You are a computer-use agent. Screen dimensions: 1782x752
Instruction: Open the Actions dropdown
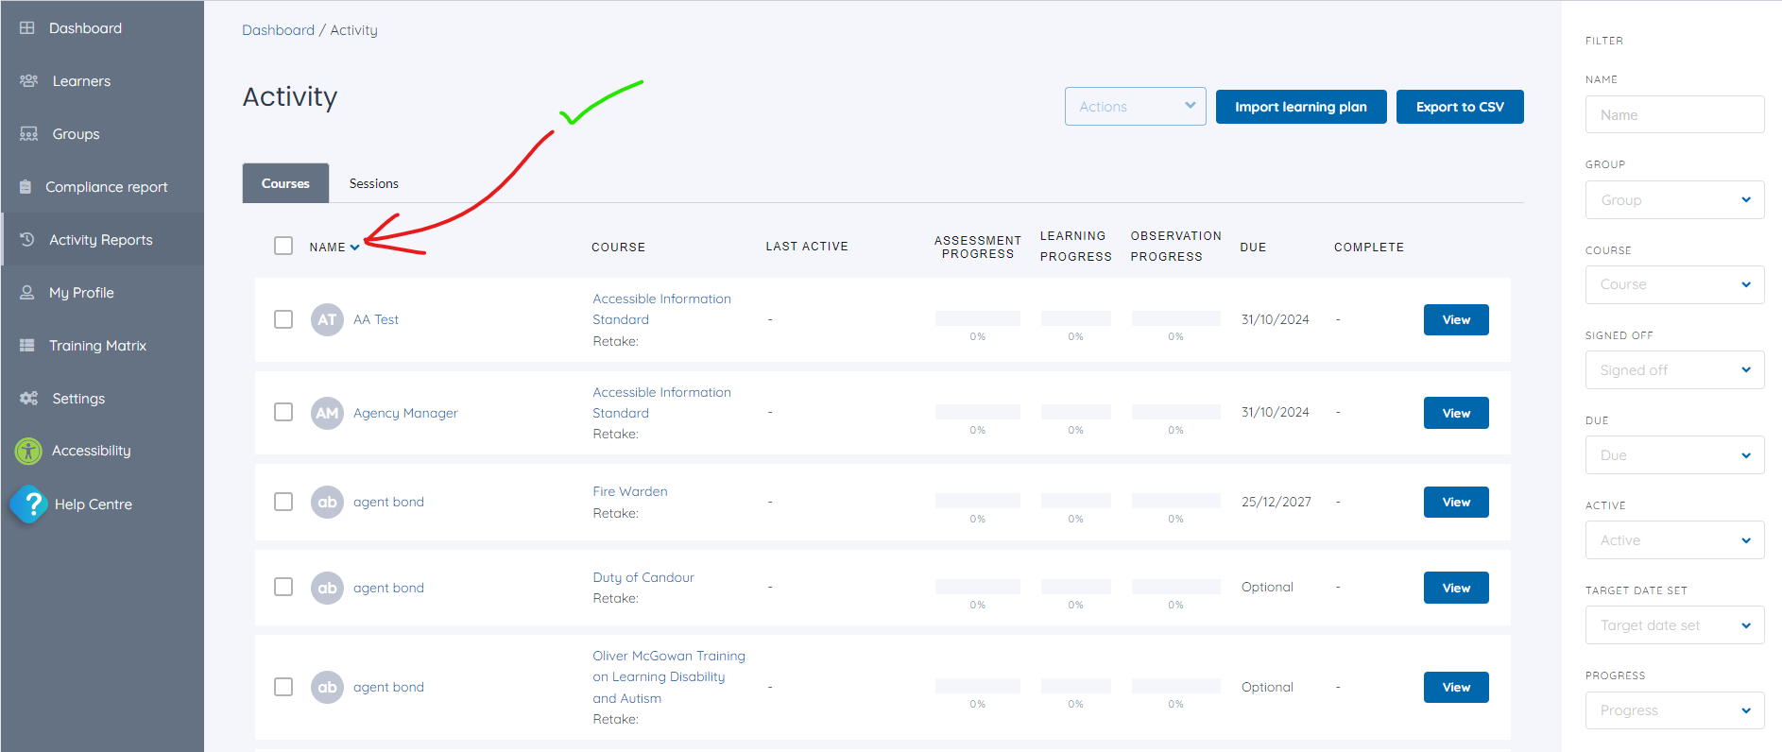[1135, 107]
